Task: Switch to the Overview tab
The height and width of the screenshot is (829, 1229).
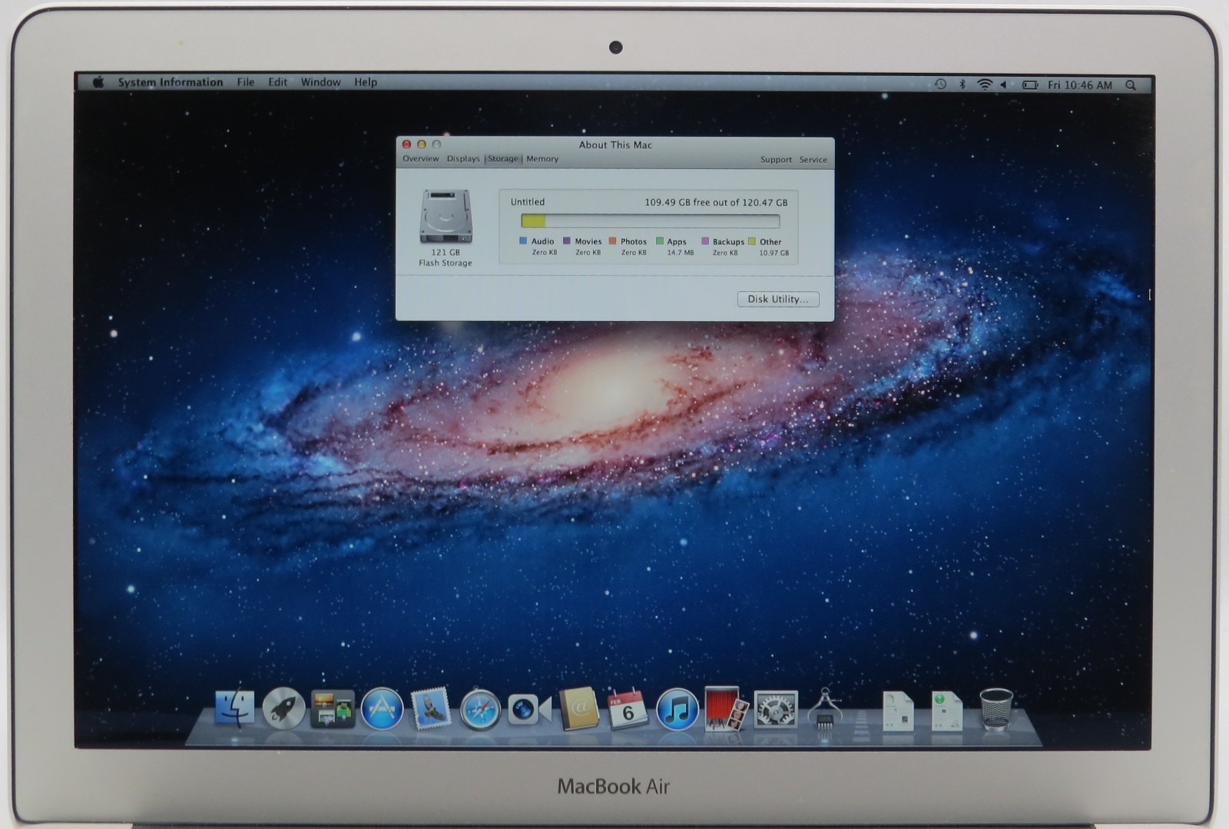Action: [x=421, y=159]
